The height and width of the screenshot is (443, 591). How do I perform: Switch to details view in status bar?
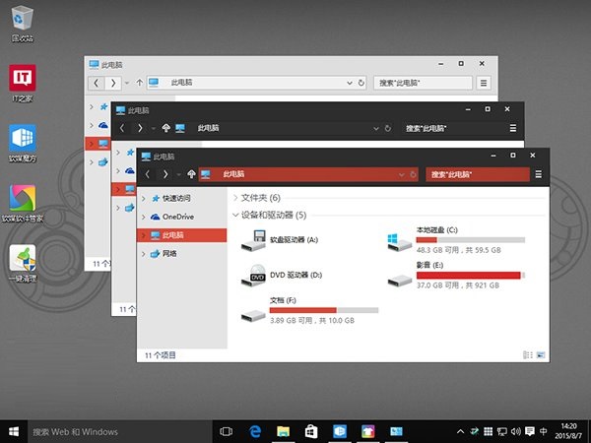[529, 353]
